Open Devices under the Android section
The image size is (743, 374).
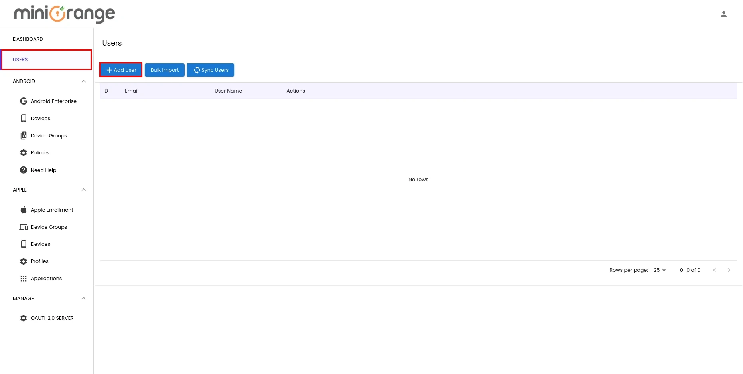40,118
